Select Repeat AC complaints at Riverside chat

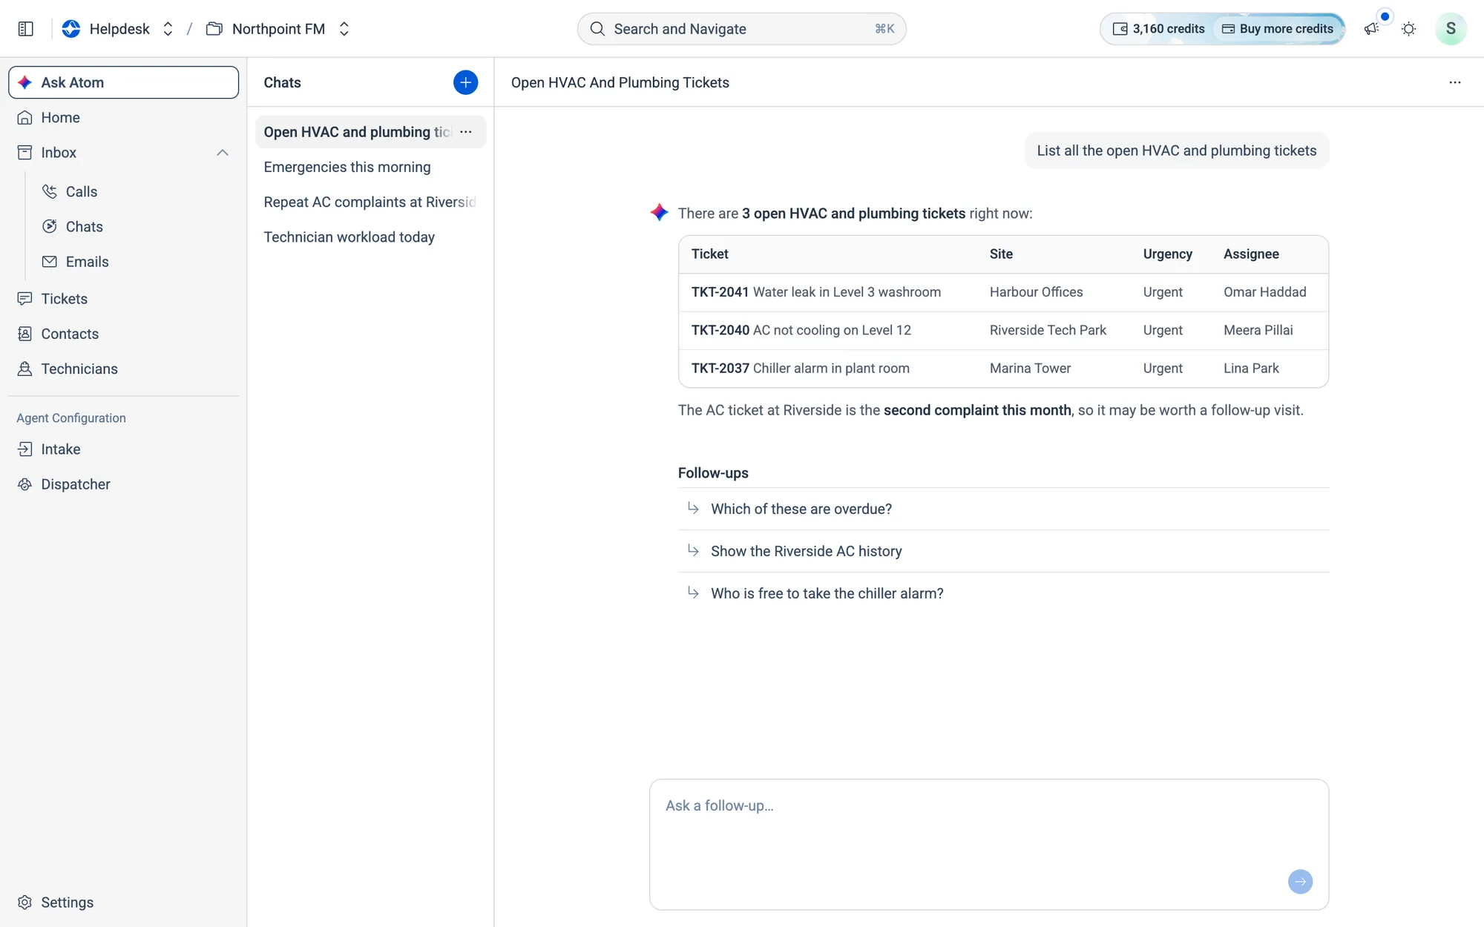click(x=370, y=202)
